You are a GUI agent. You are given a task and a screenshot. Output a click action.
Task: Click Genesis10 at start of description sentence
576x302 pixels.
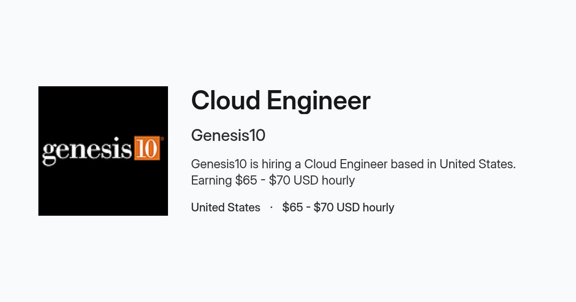pos(219,164)
